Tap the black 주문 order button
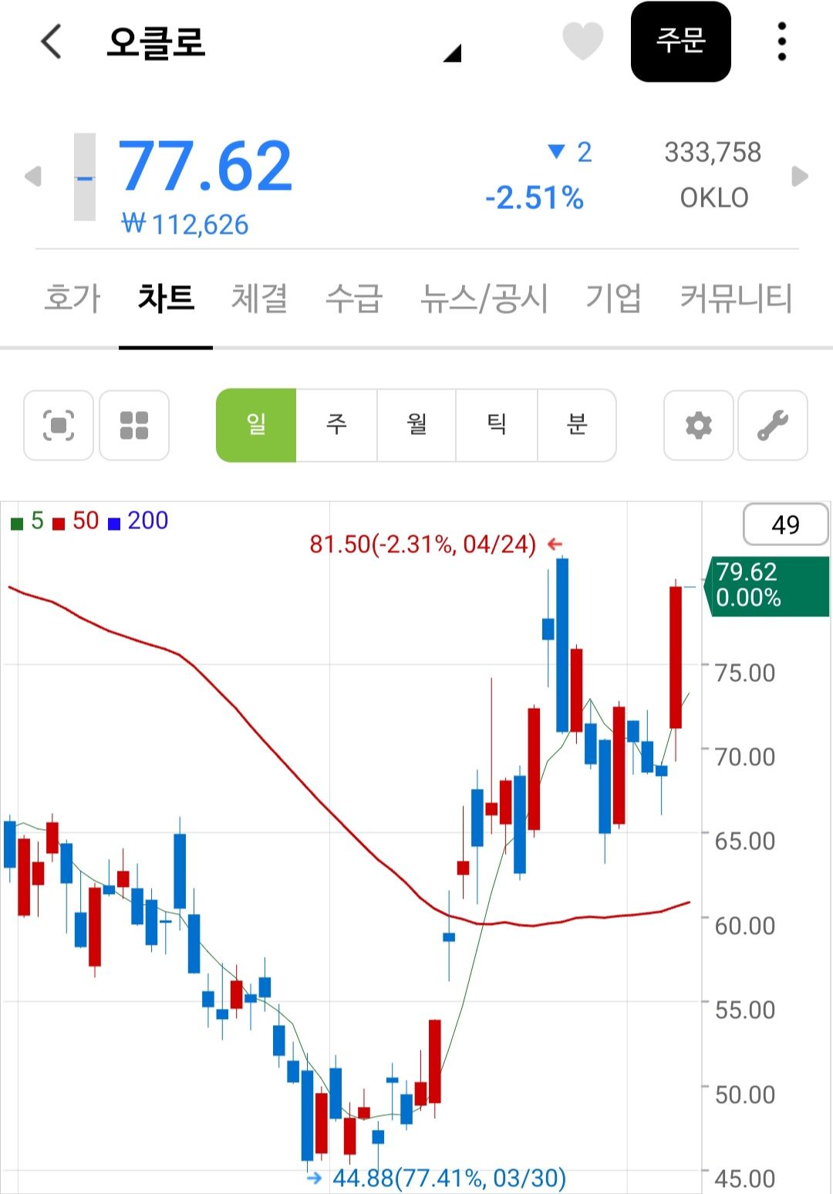 [680, 42]
